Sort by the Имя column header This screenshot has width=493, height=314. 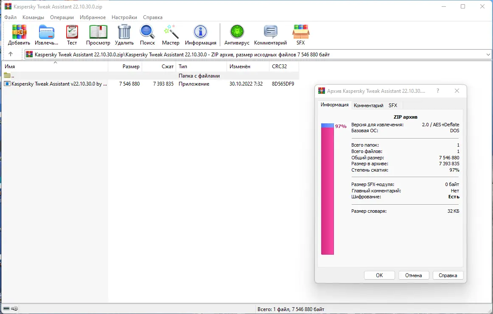[55, 66]
